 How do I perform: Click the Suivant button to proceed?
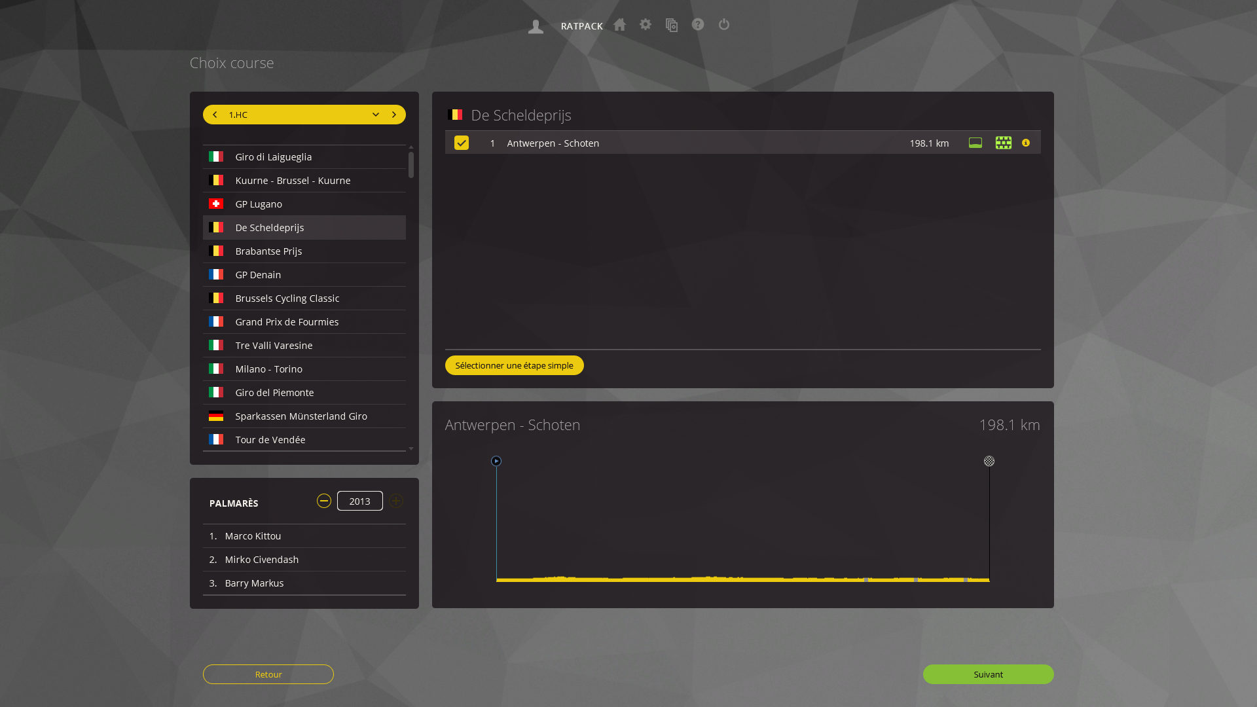pos(988,674)
